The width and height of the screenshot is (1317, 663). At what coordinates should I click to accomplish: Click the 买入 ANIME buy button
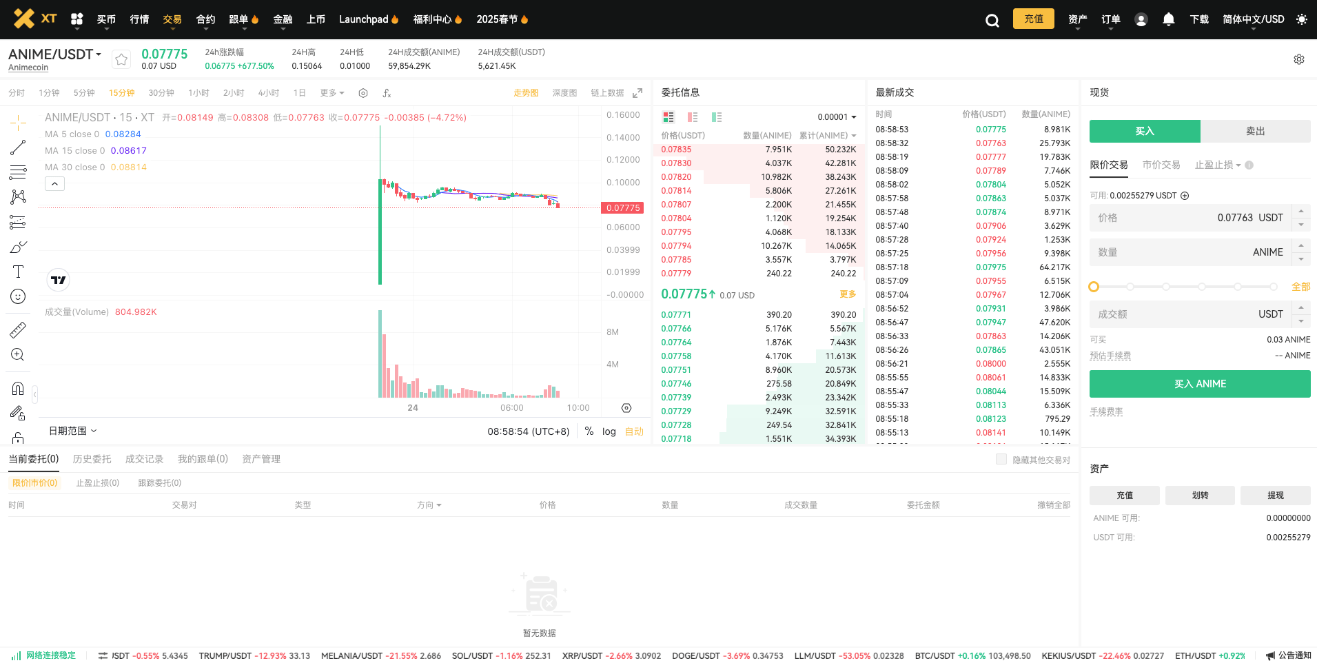(x=1200, y=384)
